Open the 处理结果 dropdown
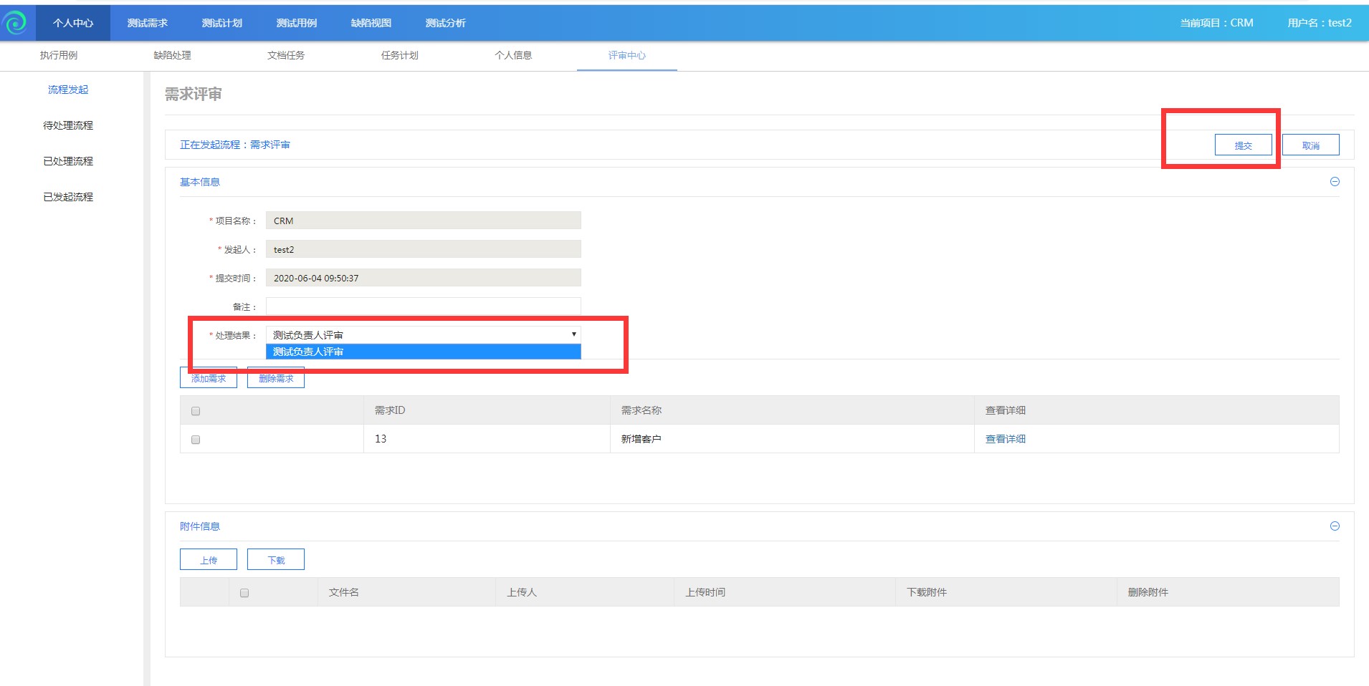This screenshot has width=1369, height=686. (423, 334)
